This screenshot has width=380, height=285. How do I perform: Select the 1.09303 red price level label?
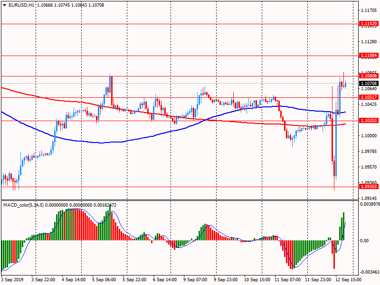click(x=369, y=187)
